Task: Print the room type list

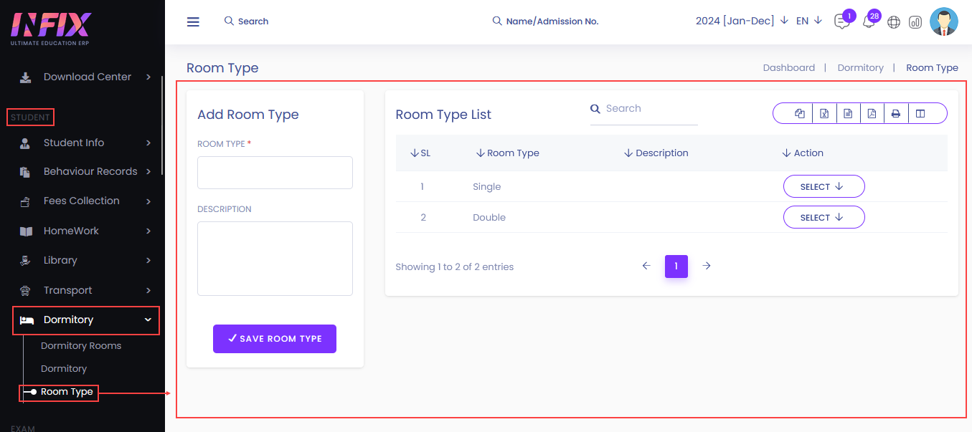Action: [x=896, y=113]
